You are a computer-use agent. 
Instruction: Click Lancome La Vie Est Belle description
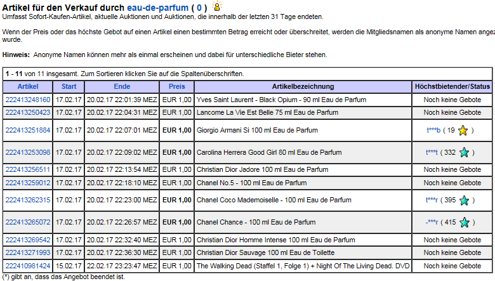coord(267,112)
